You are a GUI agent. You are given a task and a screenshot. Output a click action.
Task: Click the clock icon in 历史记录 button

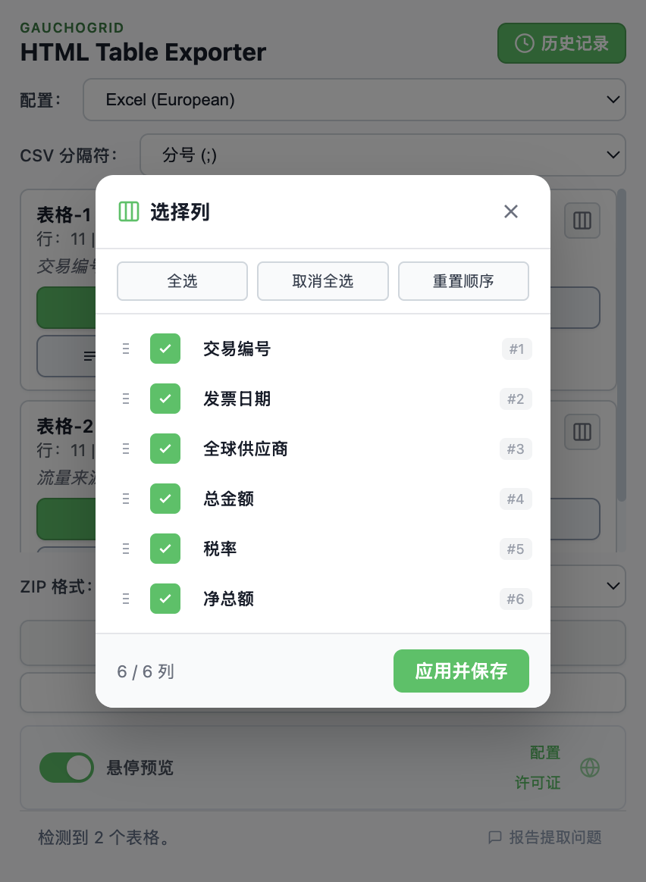[x=524, y=43]
